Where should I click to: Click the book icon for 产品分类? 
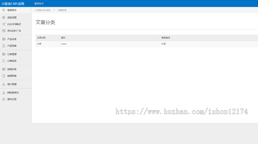[x=4, y=39]
